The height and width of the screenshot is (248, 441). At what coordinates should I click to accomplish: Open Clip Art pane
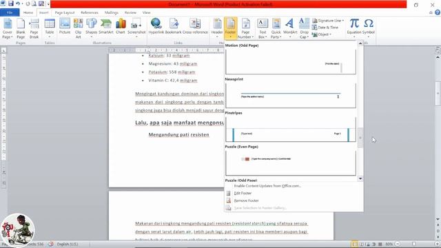[x=78, y=29]
